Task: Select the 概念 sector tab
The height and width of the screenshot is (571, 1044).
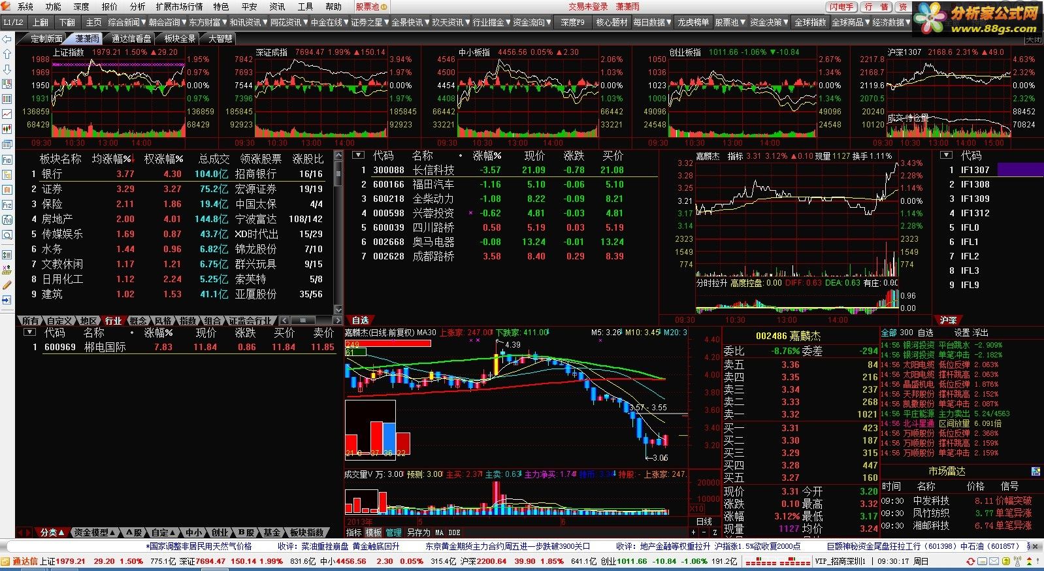Action: click(x=139, y=321)
